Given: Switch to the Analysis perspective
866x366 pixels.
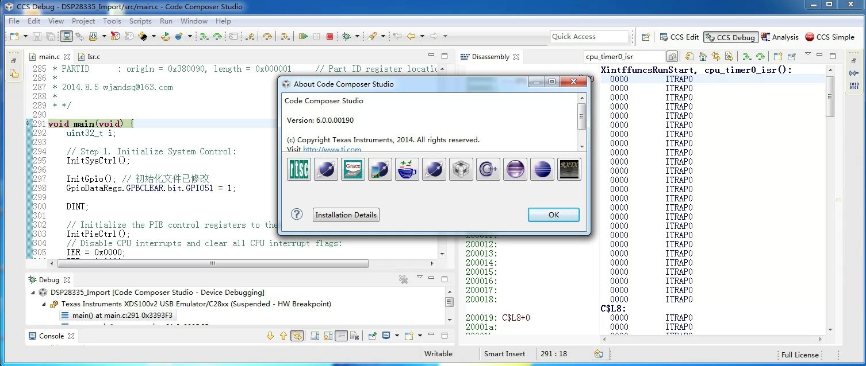Looking at the screenshot, I should pos(779,37).
